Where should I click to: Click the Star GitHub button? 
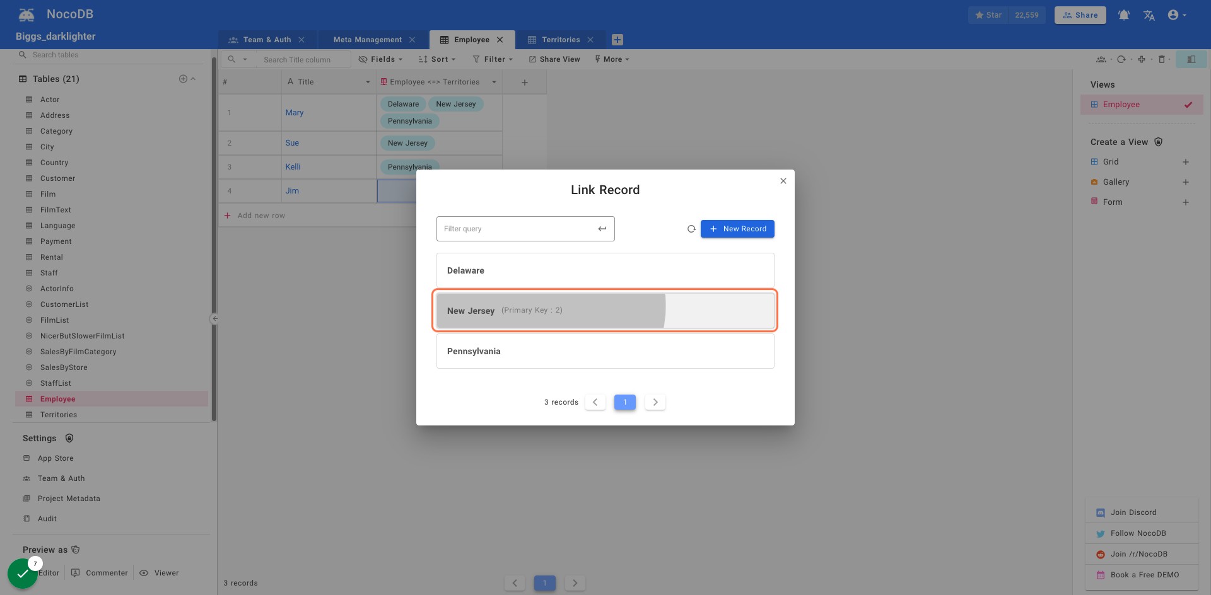coord(988,15)
